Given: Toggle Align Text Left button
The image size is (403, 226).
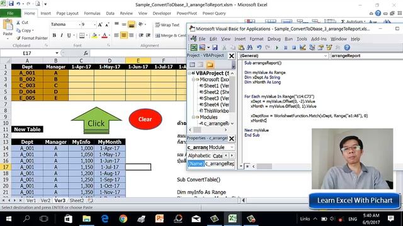Looking at the screenshot, I should [x=116, y=35].
